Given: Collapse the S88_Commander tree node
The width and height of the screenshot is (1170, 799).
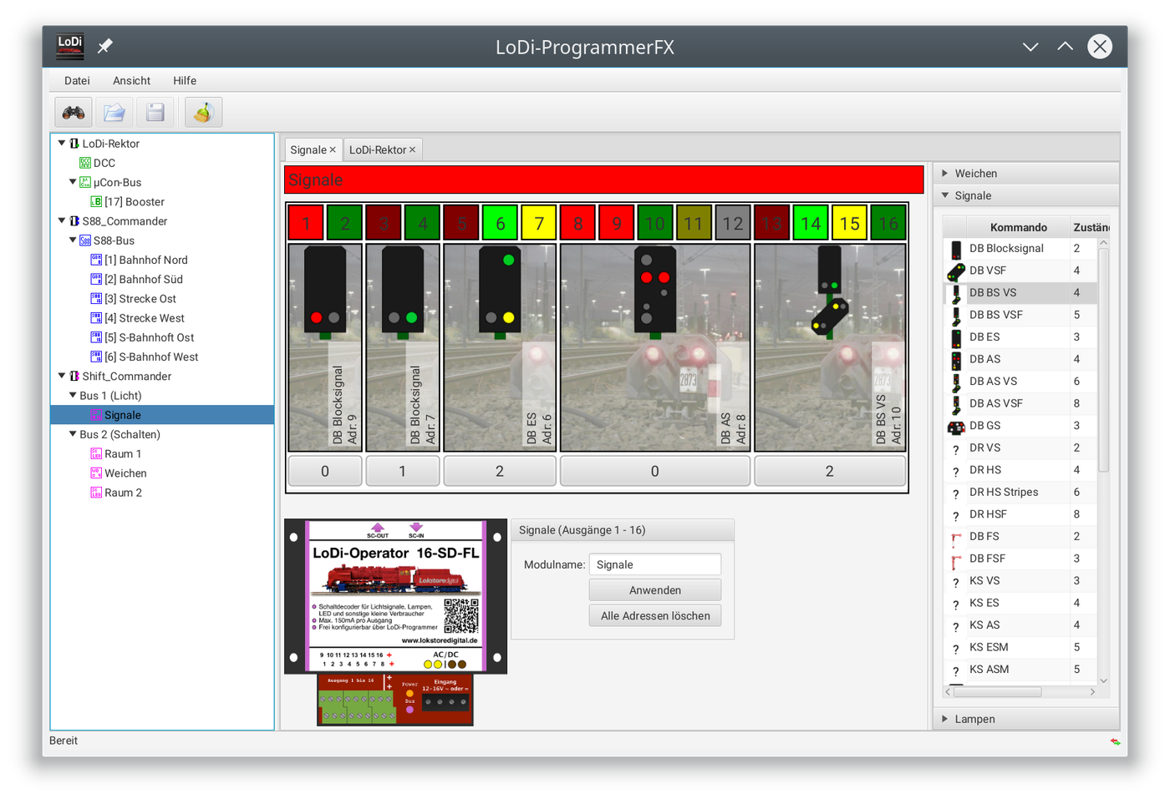Looking at the screenshot, I should point(62,221).
